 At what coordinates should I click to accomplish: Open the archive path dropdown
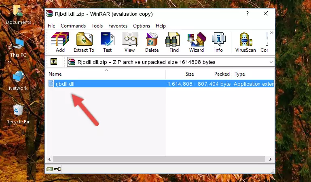click(x=271, y=62)
